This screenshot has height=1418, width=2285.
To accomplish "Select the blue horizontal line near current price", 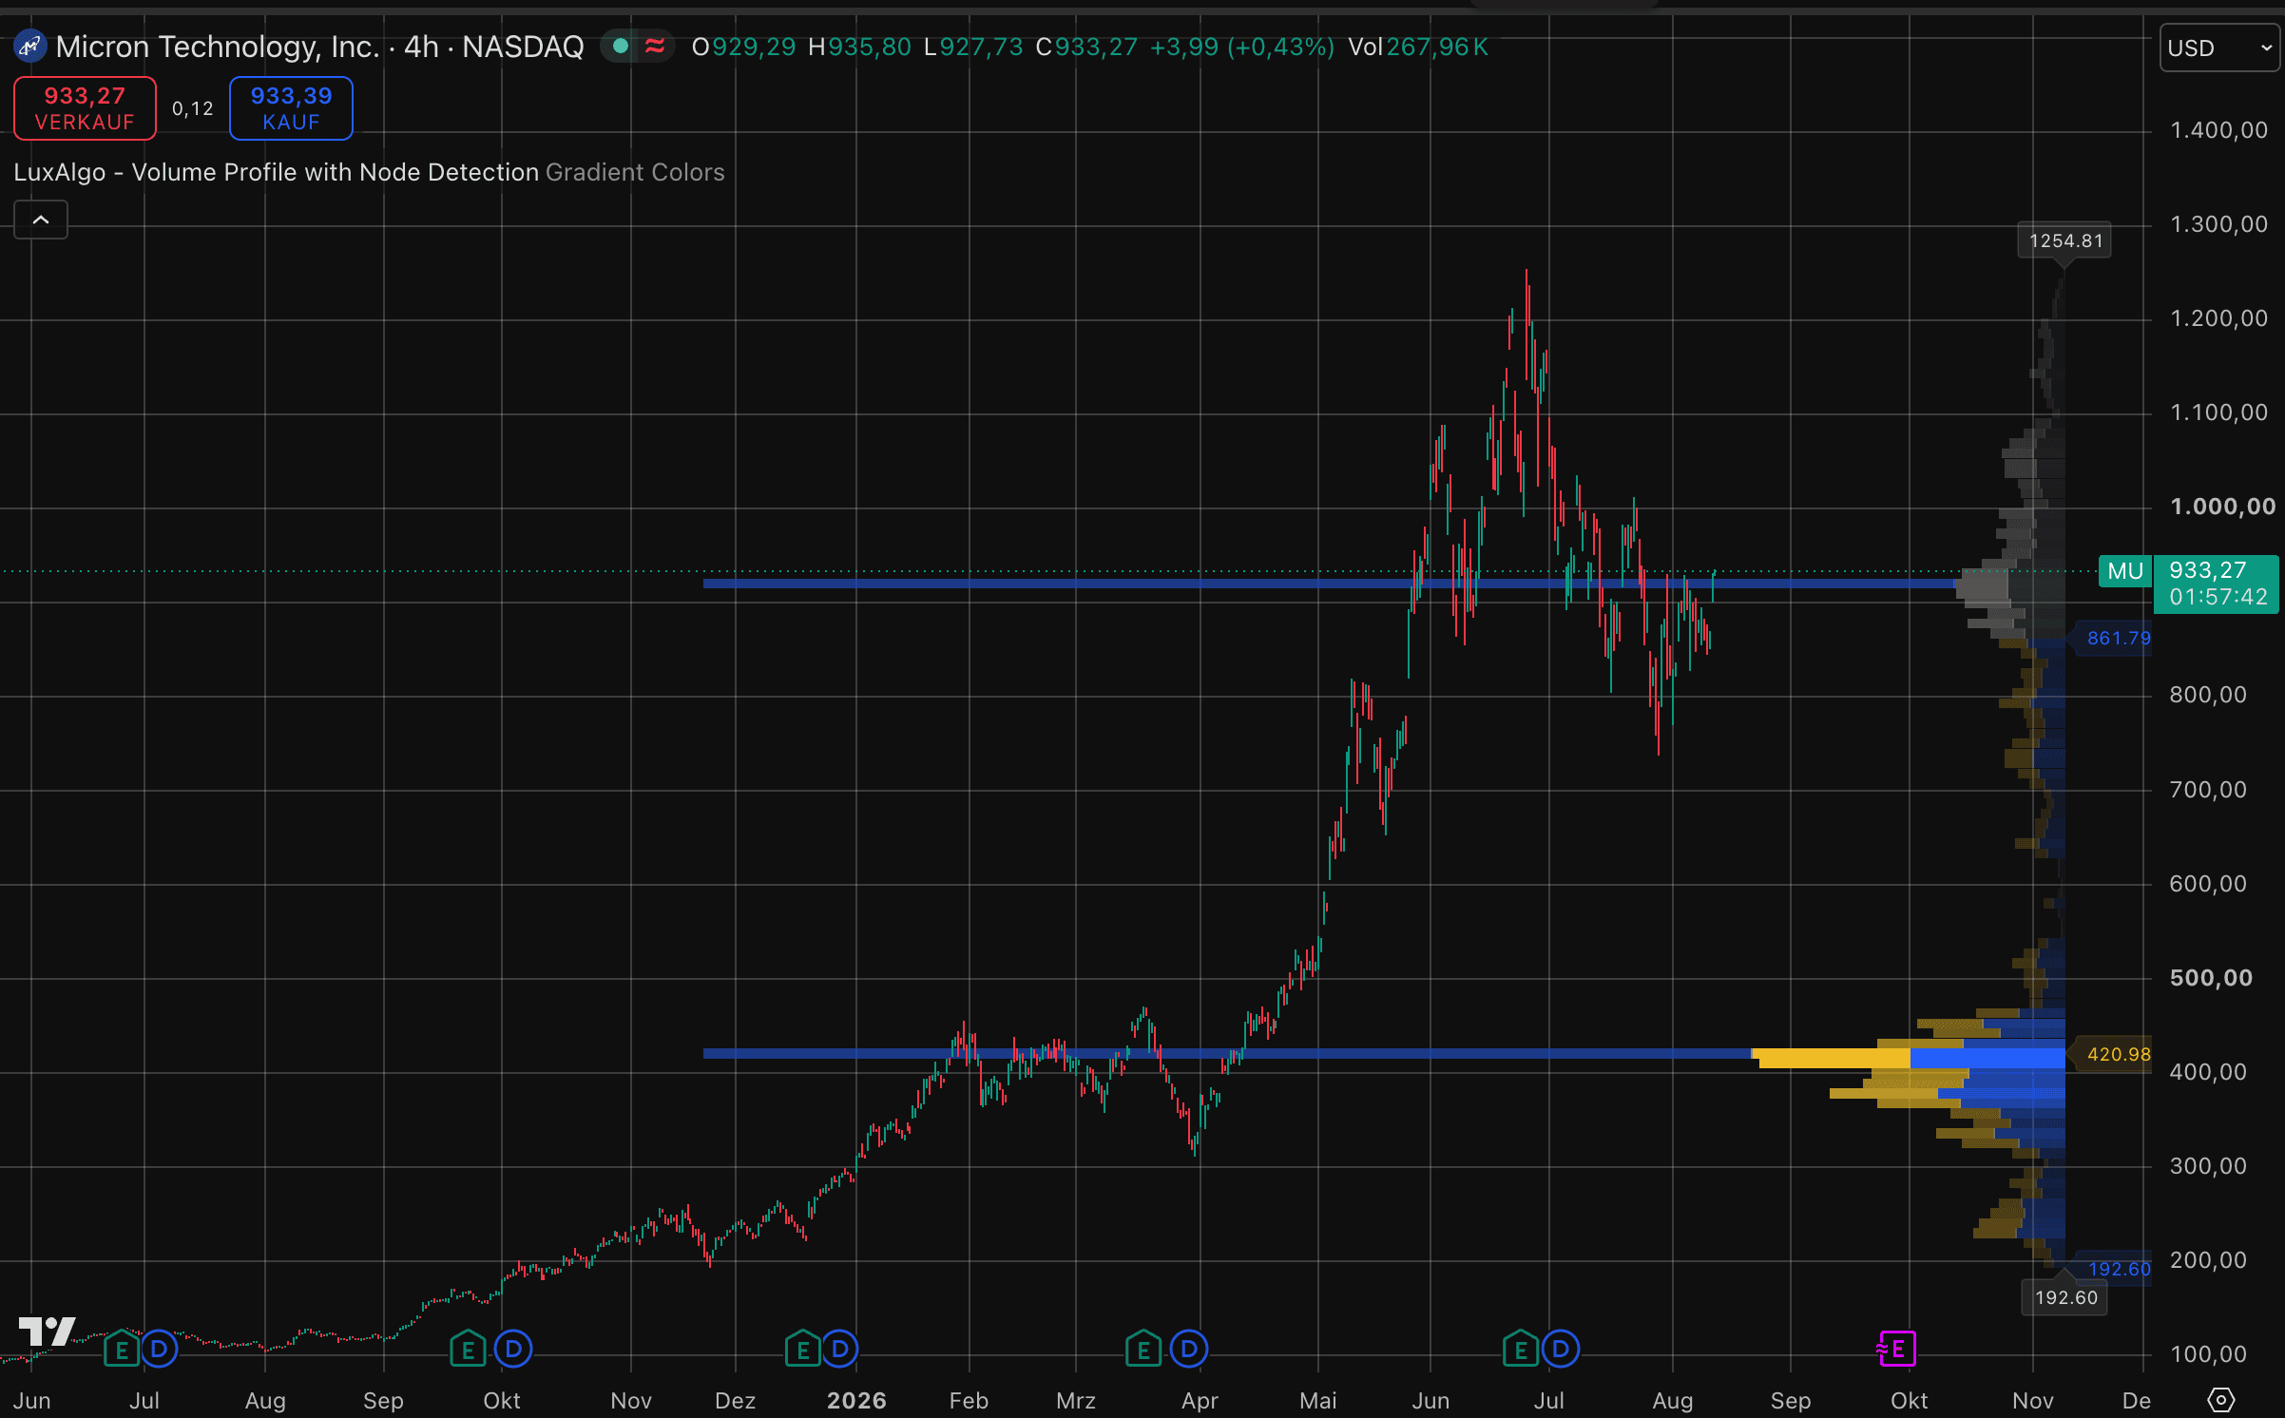I will [1329, 584].
